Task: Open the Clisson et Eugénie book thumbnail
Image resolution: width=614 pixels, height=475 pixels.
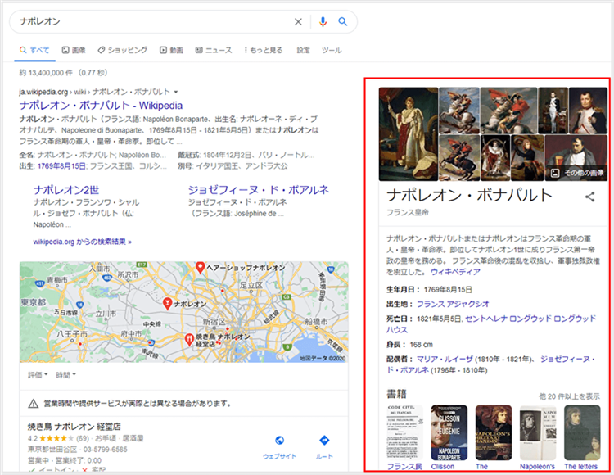Action: point(449,432)
